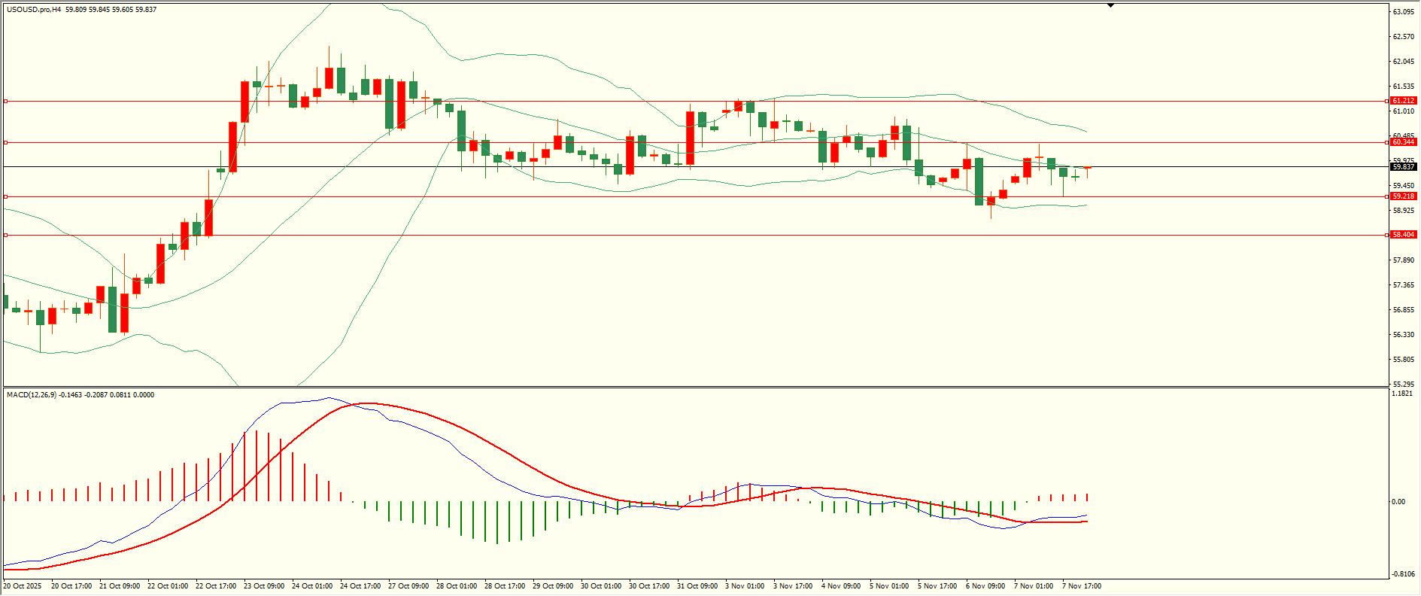Click the 7 Nov 17:00 time label

pos(1082,586)
